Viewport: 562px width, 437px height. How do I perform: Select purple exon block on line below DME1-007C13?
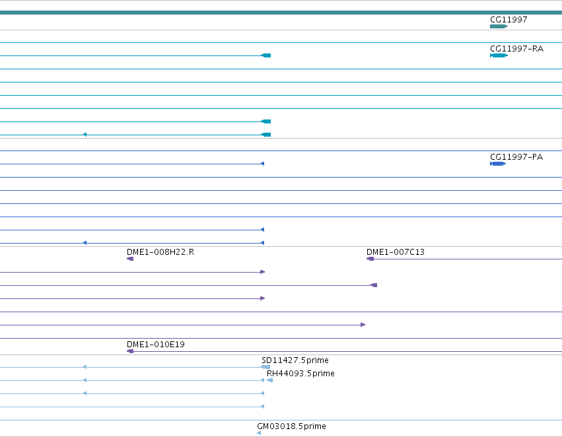[x=374, y=285]
